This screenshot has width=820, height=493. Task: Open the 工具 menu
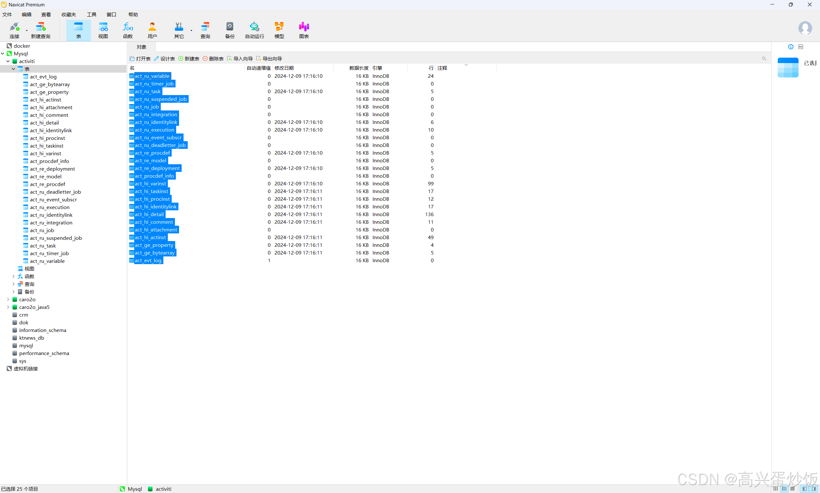point(91,15)
